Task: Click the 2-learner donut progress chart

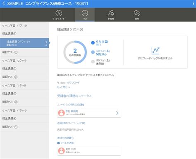Action: pos(75,52)
